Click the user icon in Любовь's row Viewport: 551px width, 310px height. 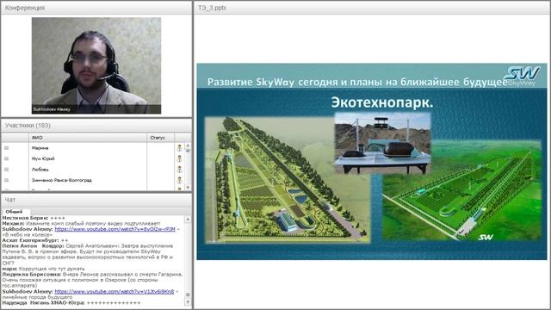pyautogui.click(x=179, y=170)
